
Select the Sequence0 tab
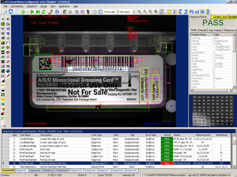8,170
